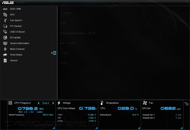Image resolution: width=190 pixels, height=130 pixels.
Task: Click the Fan Xpert 2+ icon
Action: click(x=5, y=20)
